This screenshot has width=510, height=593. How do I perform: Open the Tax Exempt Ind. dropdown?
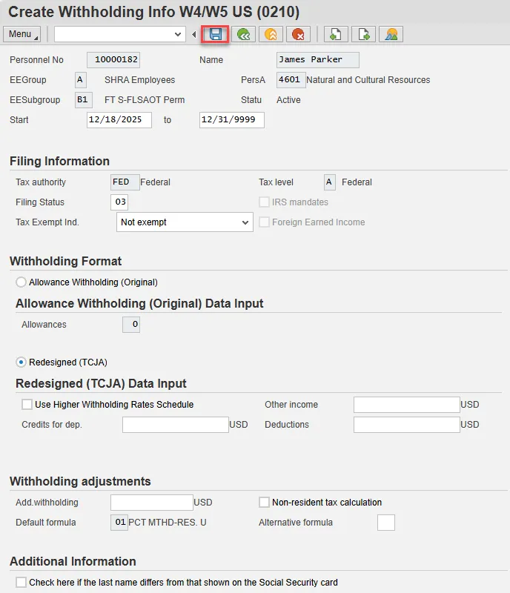click(185, 222)
